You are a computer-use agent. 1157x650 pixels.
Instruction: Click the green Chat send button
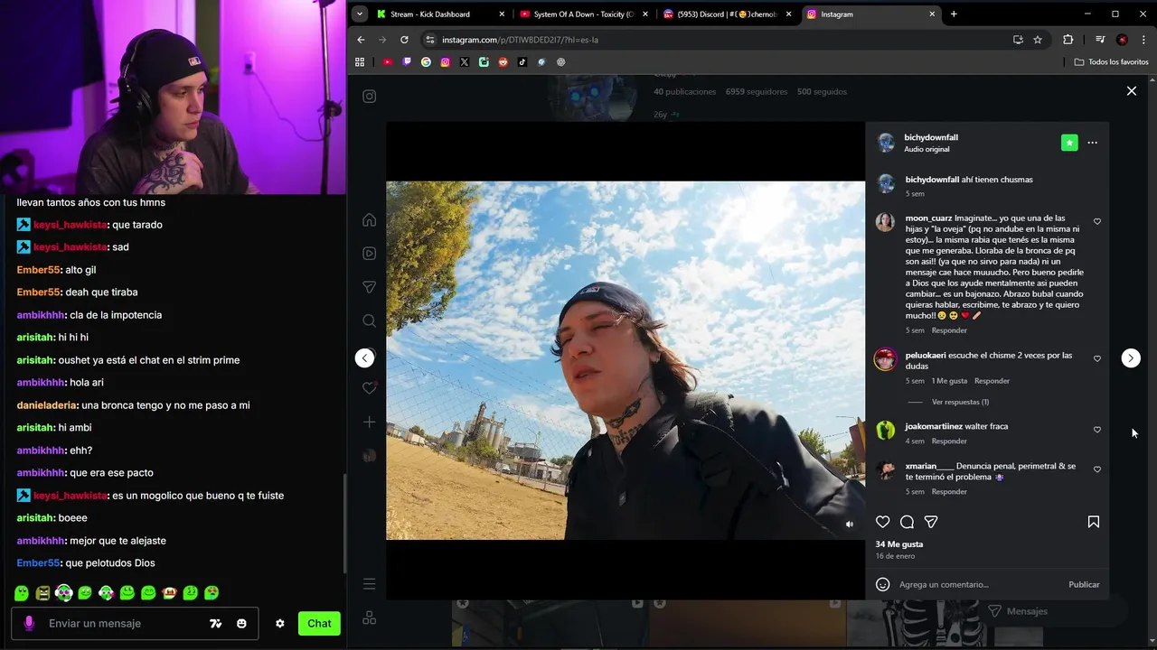[319, 623]
